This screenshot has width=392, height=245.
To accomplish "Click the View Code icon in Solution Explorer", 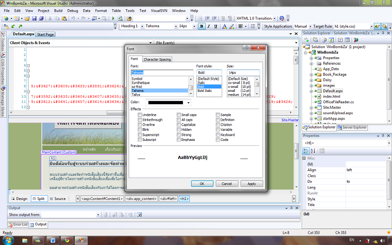I will point(340,40).
